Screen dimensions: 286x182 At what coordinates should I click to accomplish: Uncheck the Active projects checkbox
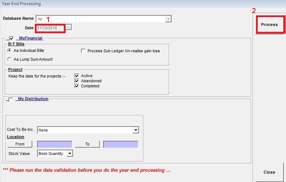[x=77, y=76]
